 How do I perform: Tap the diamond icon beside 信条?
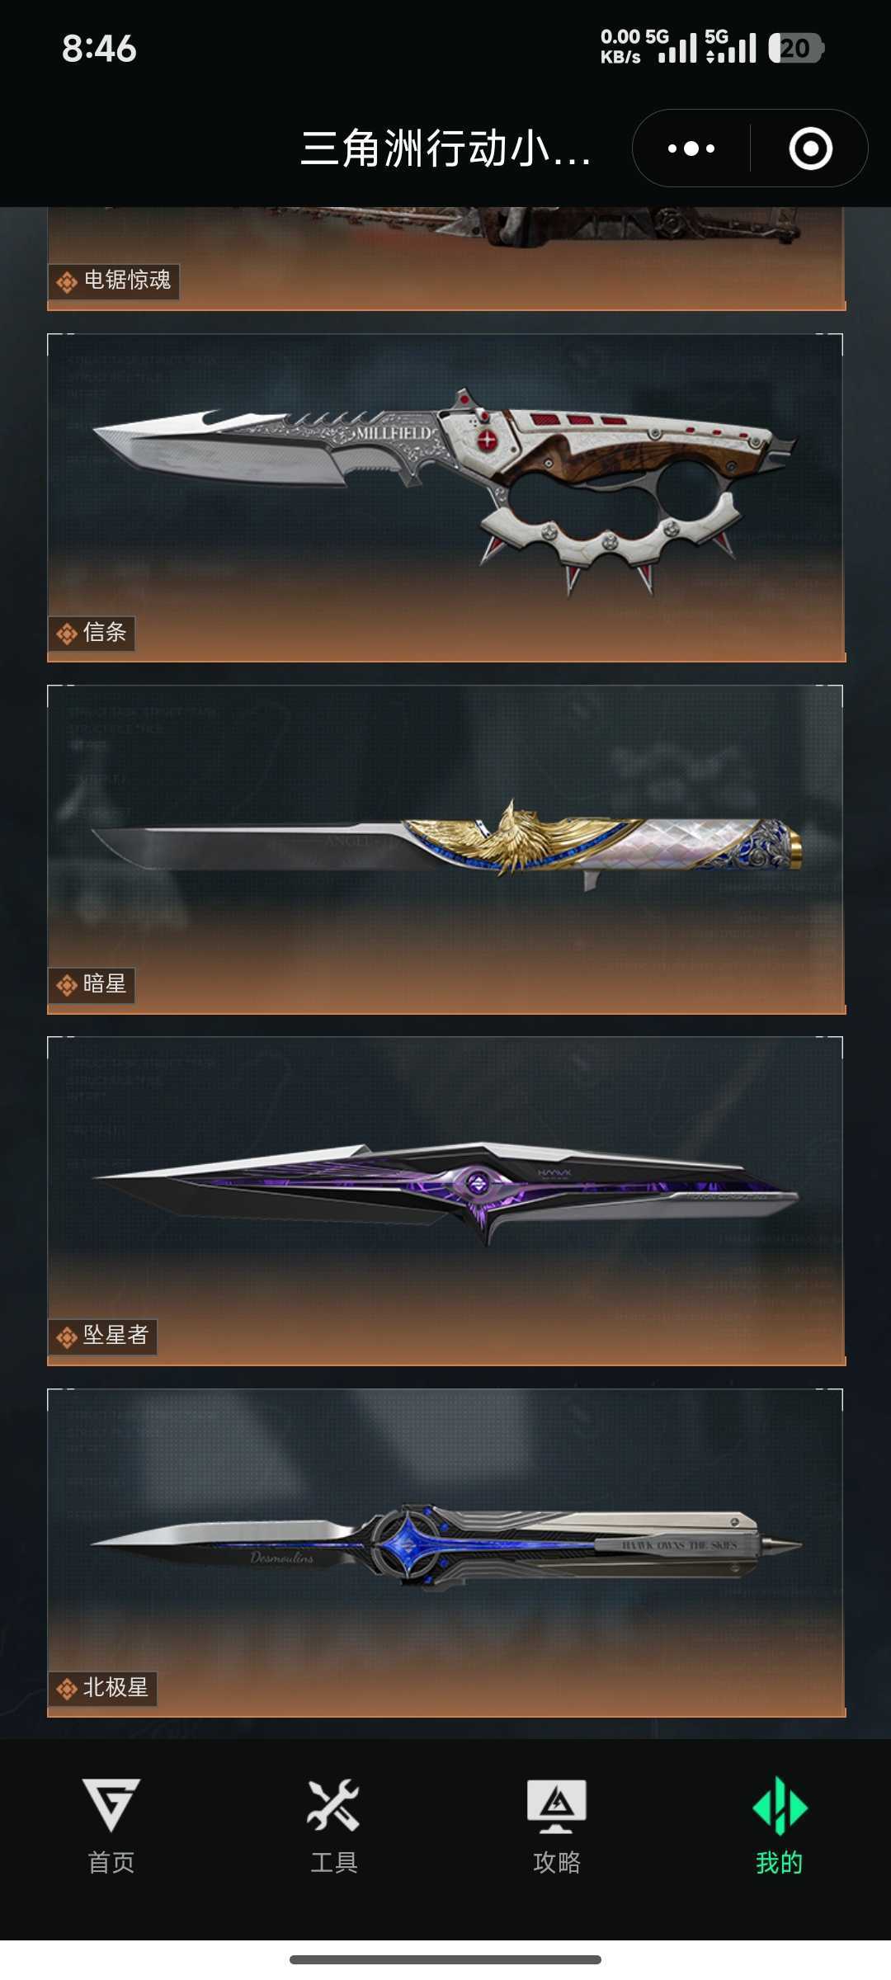click(67, 634)
